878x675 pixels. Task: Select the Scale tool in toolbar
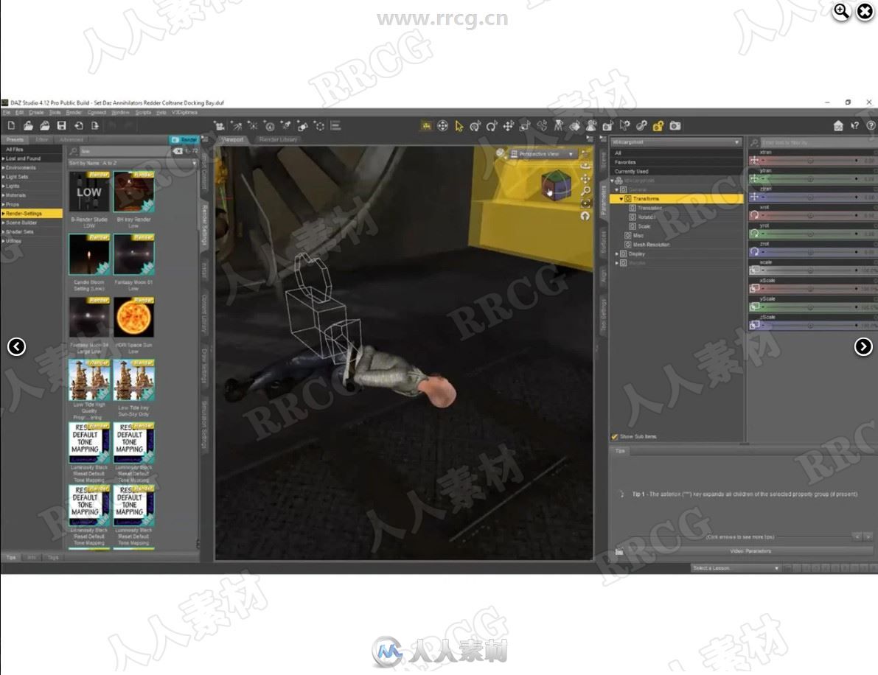coord(525,126)
